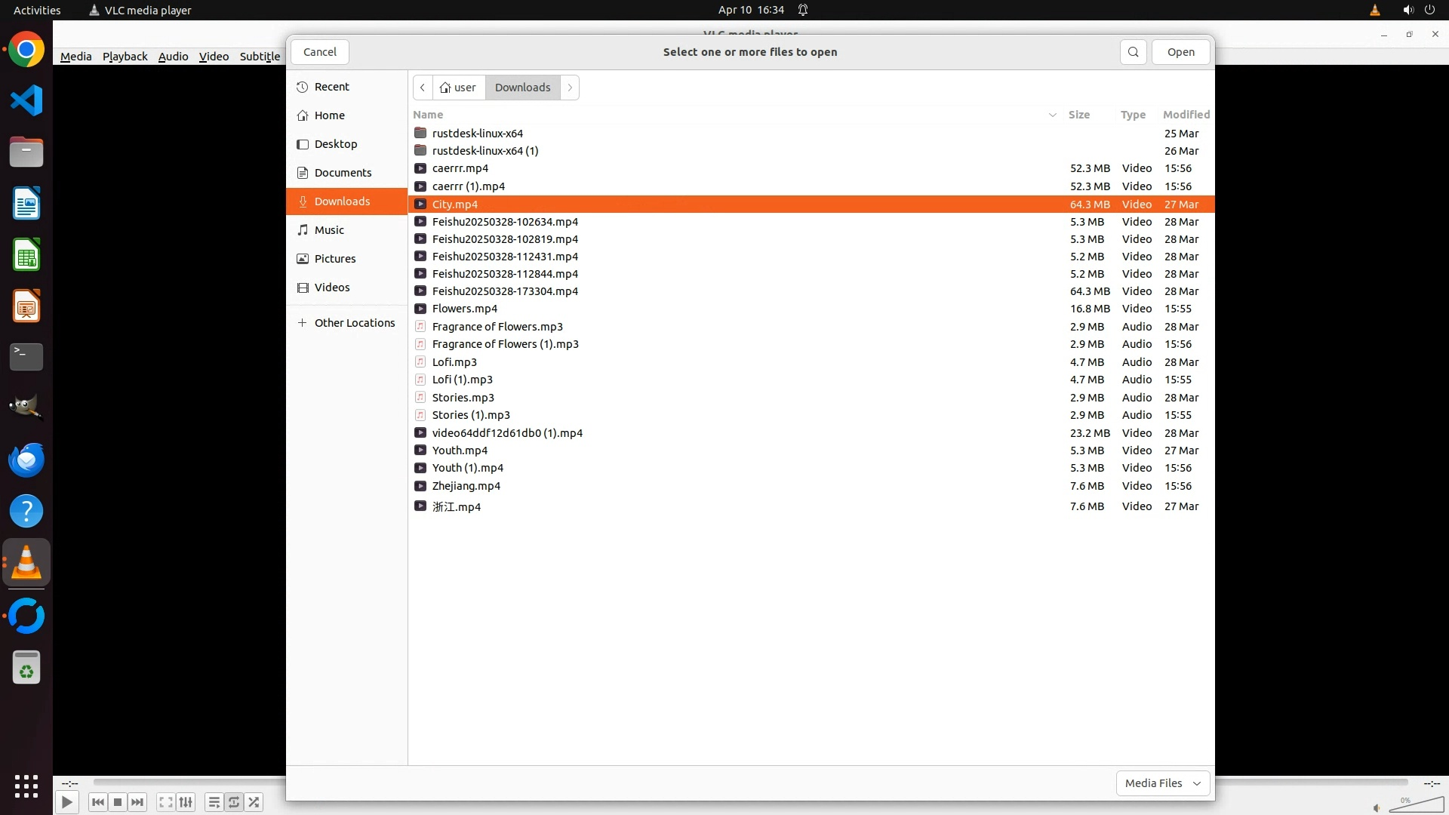Open Videos in the sidebar
This screenshot has height=815, width=1449.
point(332,288)
